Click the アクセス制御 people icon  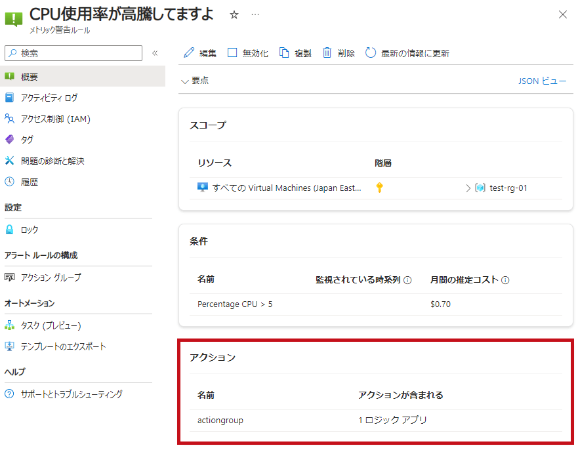coord(10,118)
